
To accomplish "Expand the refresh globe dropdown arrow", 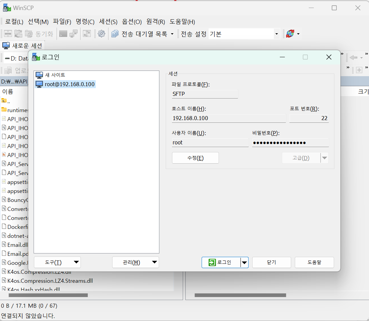I will click(x=298, y=34).
